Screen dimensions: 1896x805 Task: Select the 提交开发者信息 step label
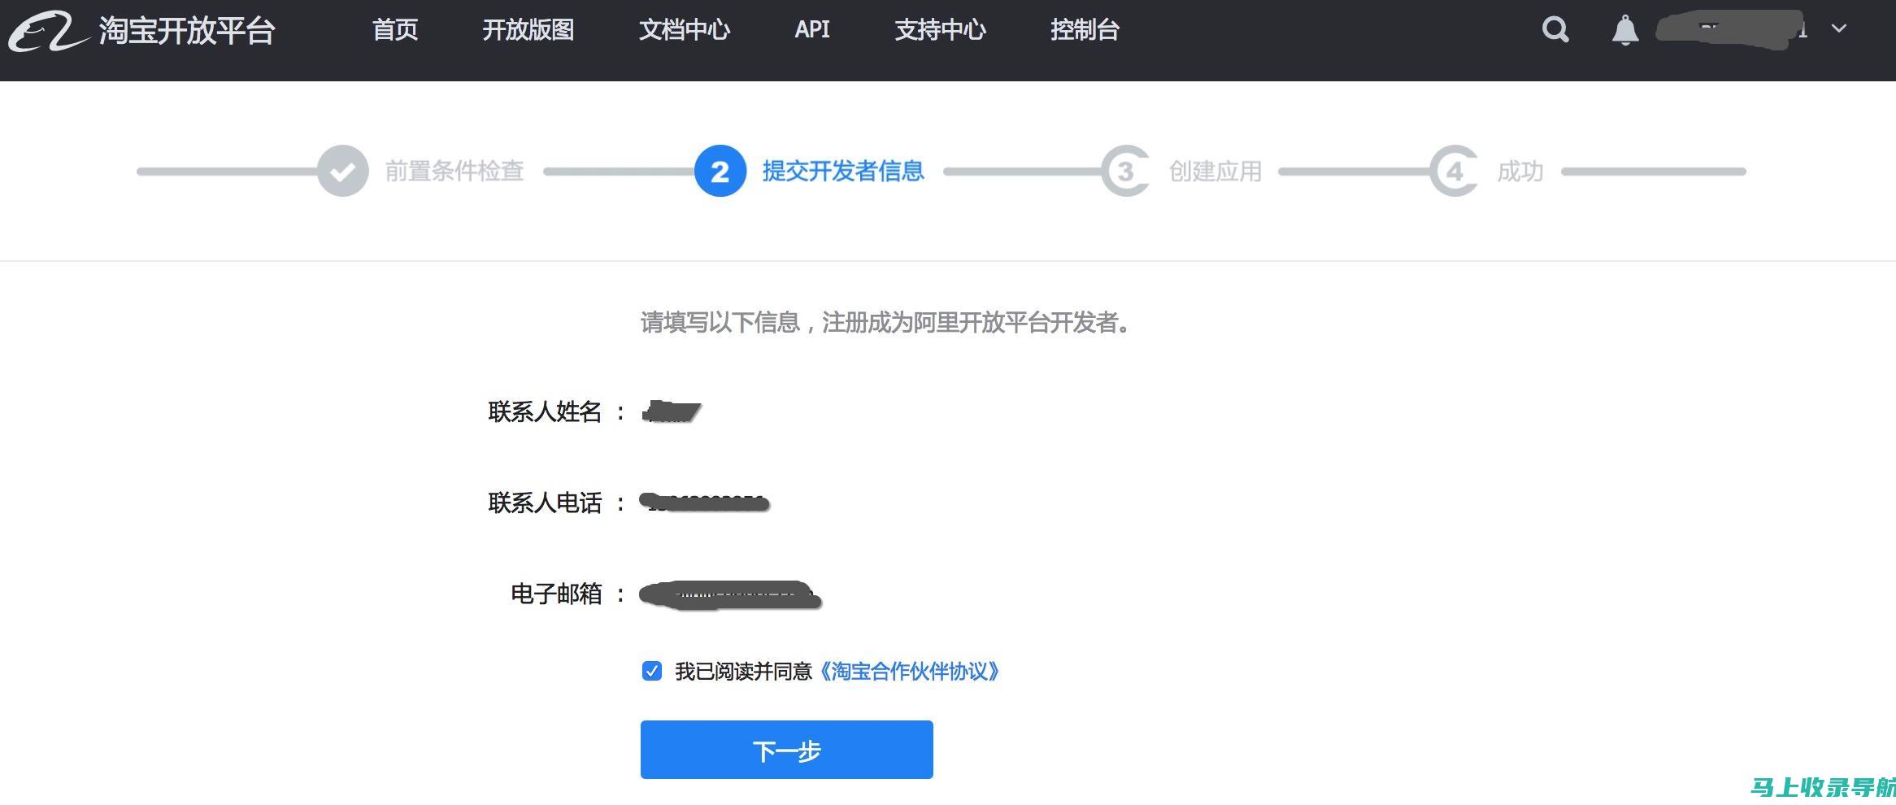click(x=843, y=171)
